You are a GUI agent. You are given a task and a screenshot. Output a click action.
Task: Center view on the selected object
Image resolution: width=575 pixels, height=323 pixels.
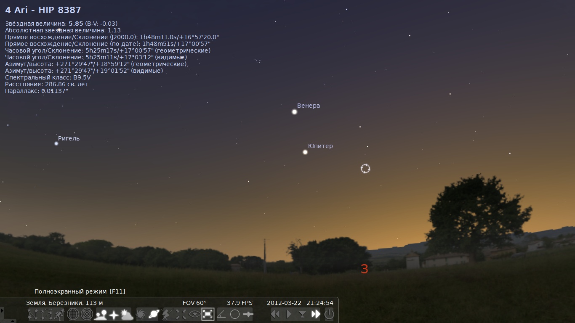[181, 314]
